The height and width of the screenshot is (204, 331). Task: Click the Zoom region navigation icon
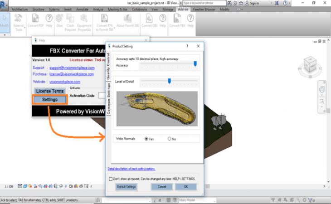(322, 102)
